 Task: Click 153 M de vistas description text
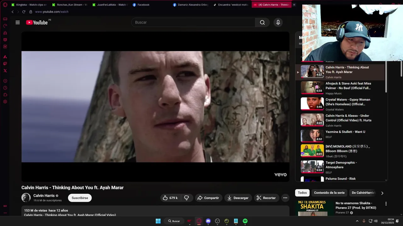[46, 210]
